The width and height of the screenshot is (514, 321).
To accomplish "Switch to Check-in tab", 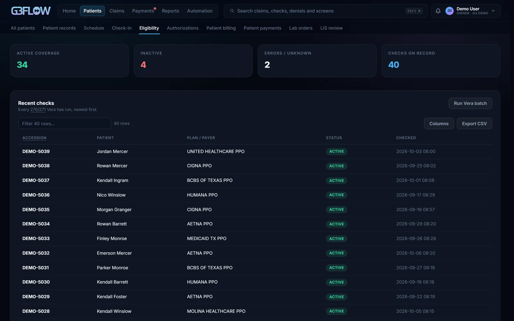I will (x=121, y=28).
